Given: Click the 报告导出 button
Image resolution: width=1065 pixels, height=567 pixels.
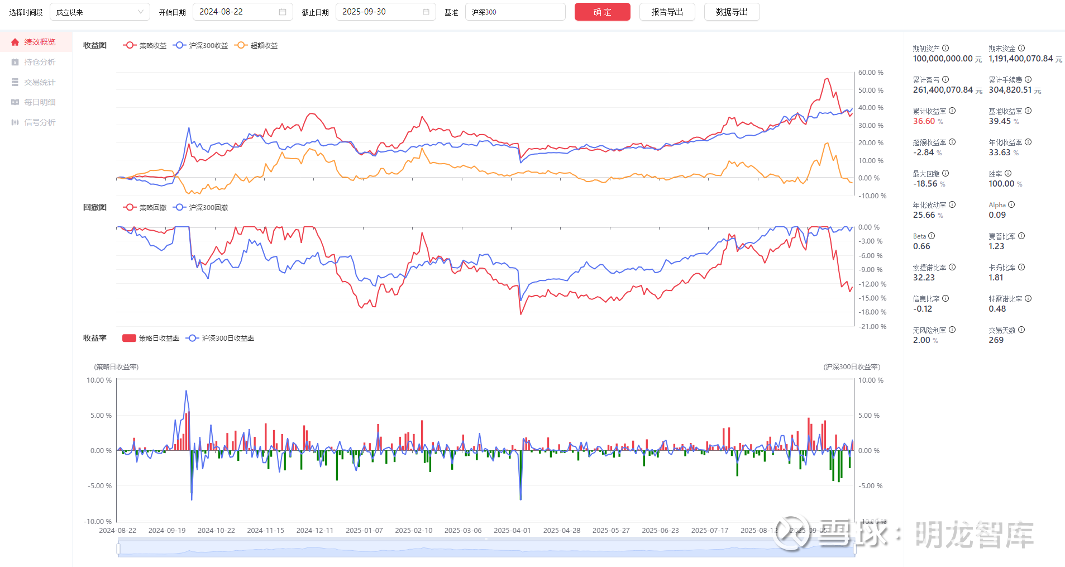Looking at the screenshot, I should pyautogui.click(x=667, y=12).
